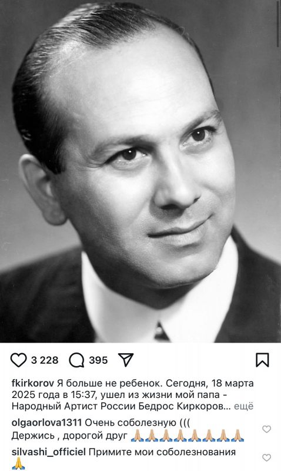
Task: Open comments via the speech bubble icon
Action: click(76, 360)
